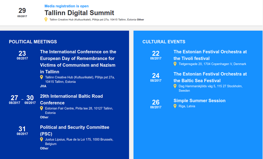Click the Political Meetings section heading

tap(33, 42)
